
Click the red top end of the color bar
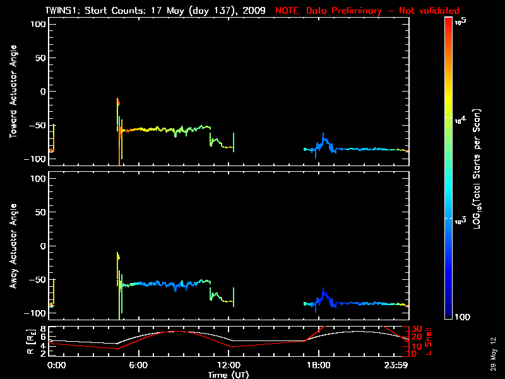coord(448,21)
